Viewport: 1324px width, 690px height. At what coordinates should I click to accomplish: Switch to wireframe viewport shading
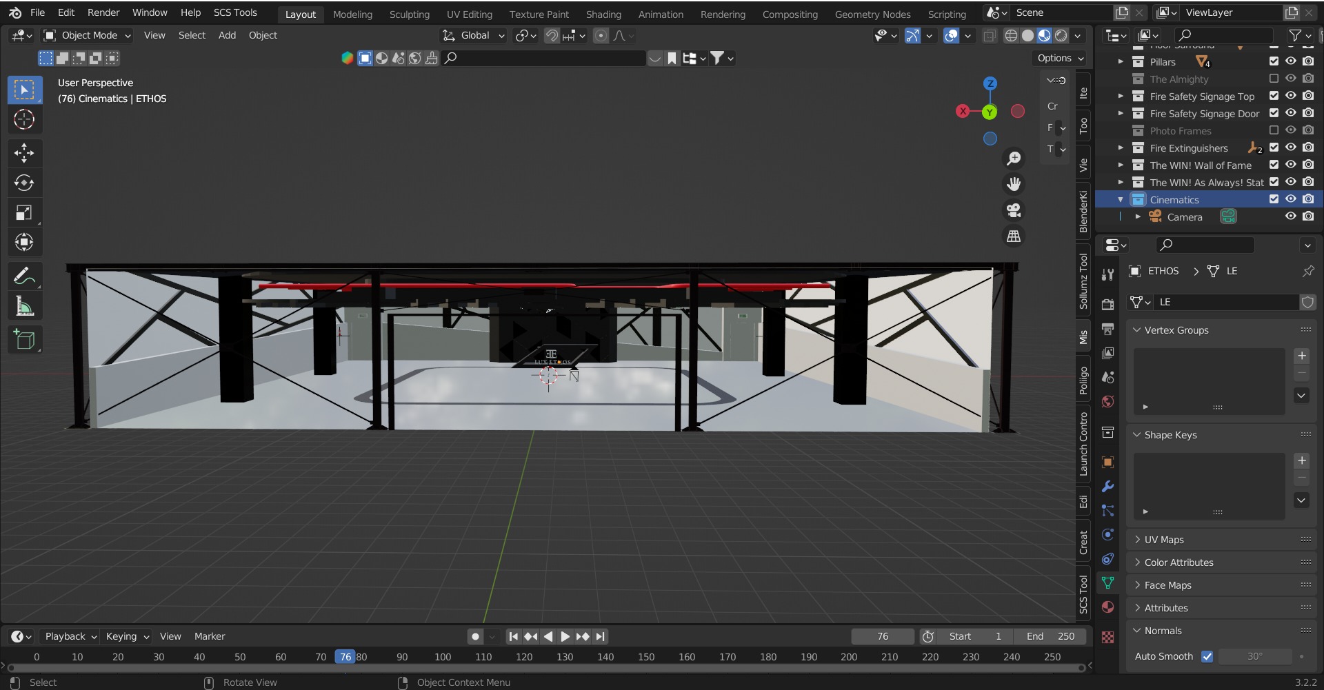1011,36
